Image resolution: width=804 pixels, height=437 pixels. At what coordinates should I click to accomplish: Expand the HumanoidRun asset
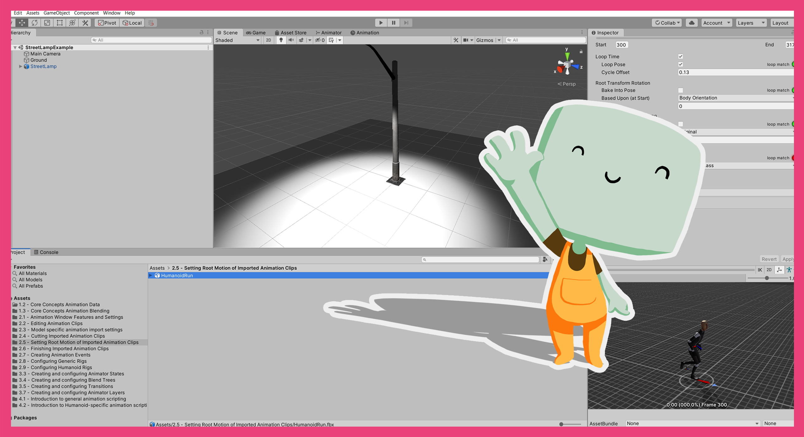(150, 276)
